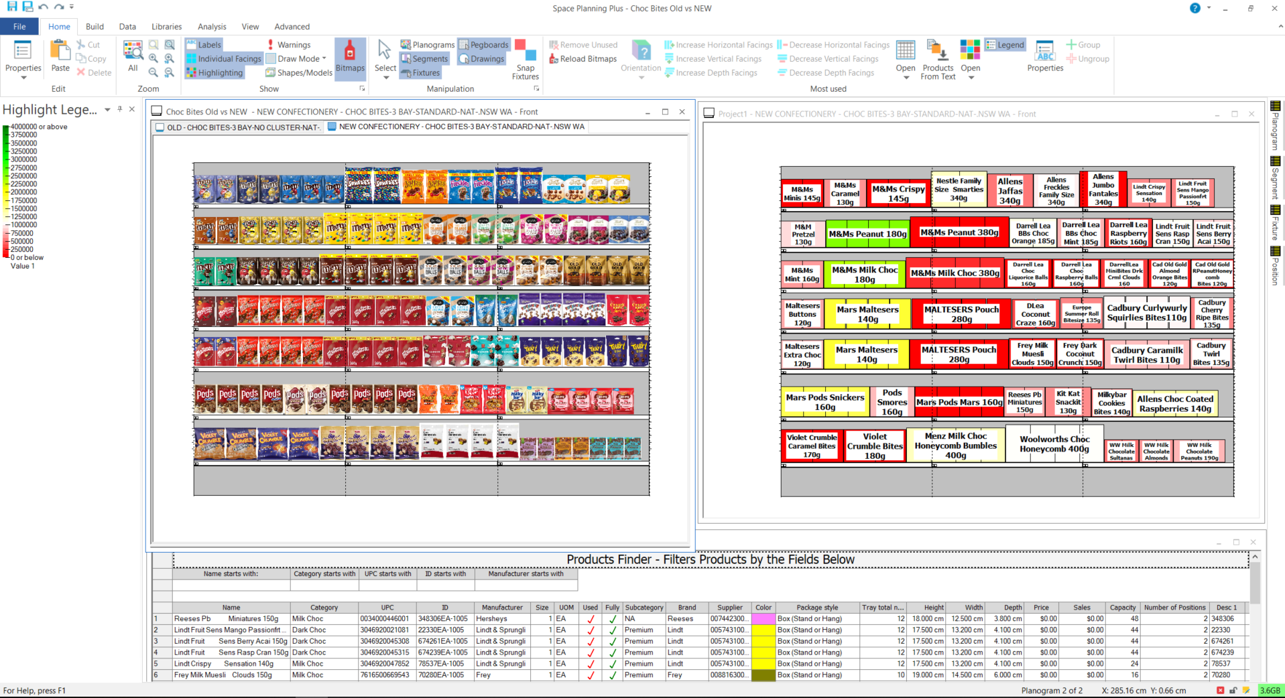The image size is (1285, 698).
Task: Switch to the Data ribbon tab
Action: [x=127, y=27]
